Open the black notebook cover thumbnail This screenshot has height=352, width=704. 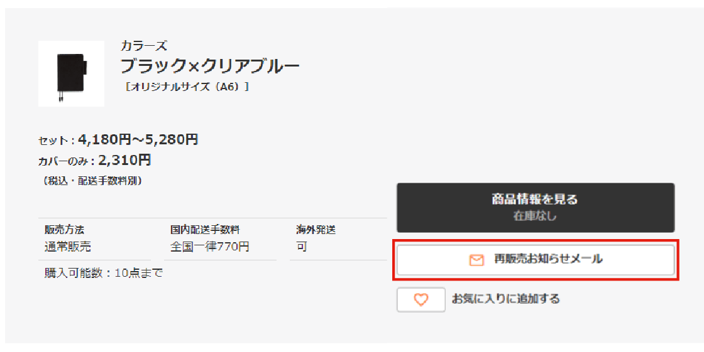pos(71,73)
